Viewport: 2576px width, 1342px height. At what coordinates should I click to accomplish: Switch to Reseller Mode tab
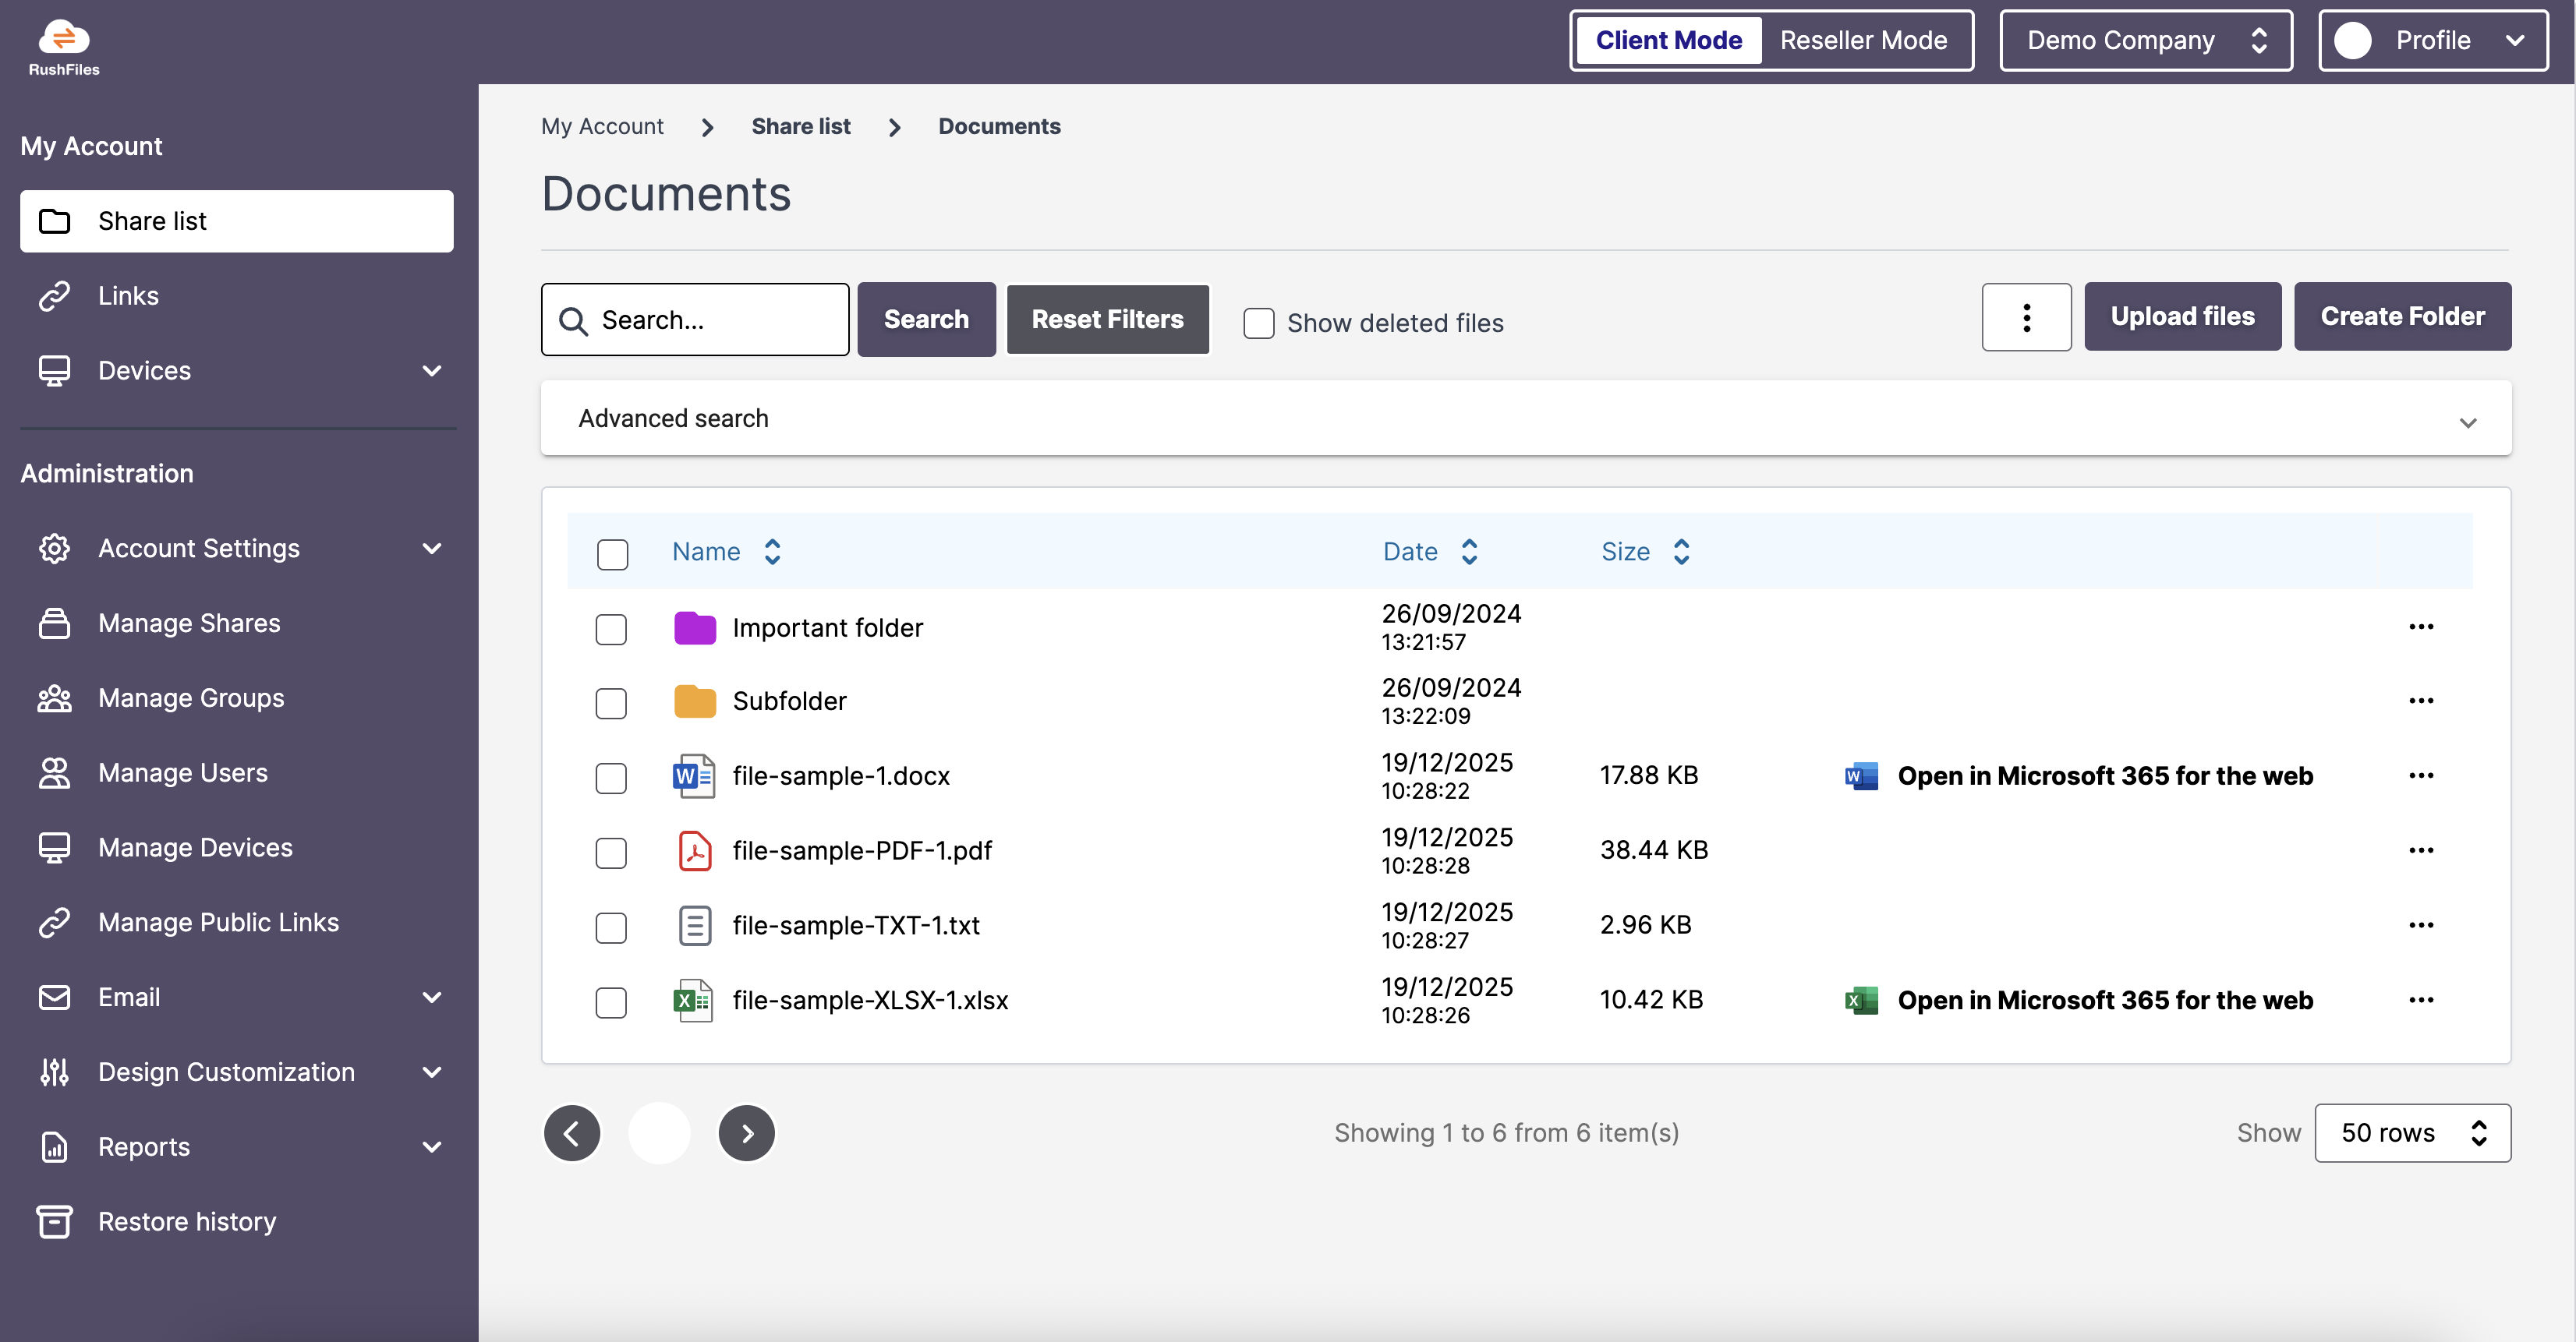[x=1863, y=41]
